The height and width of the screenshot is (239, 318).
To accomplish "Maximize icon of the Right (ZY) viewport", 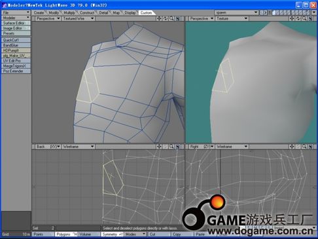I will coord(311,147).
